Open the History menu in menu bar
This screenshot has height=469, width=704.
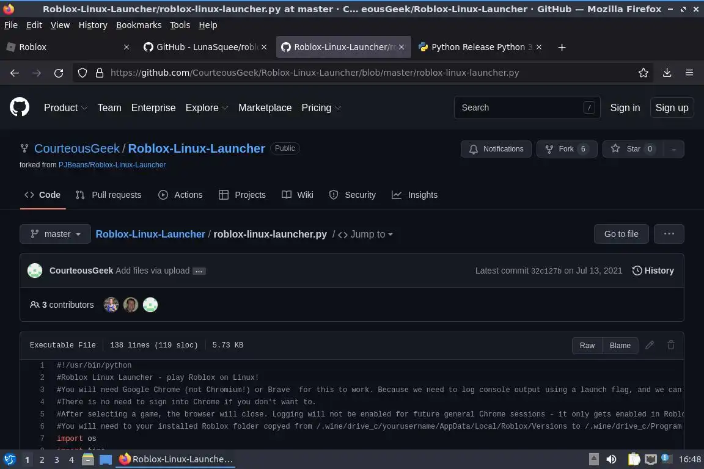point(93,25)
